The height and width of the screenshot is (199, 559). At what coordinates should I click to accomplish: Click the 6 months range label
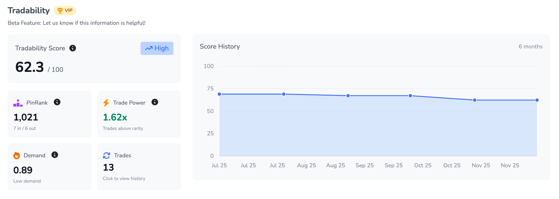(531, 47)
